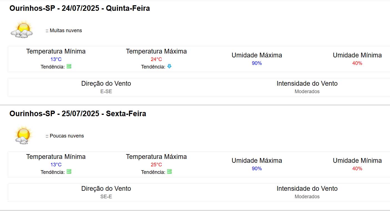
Task: Click Friday's 90% maximum humidity value
Action: pos(257,169)
